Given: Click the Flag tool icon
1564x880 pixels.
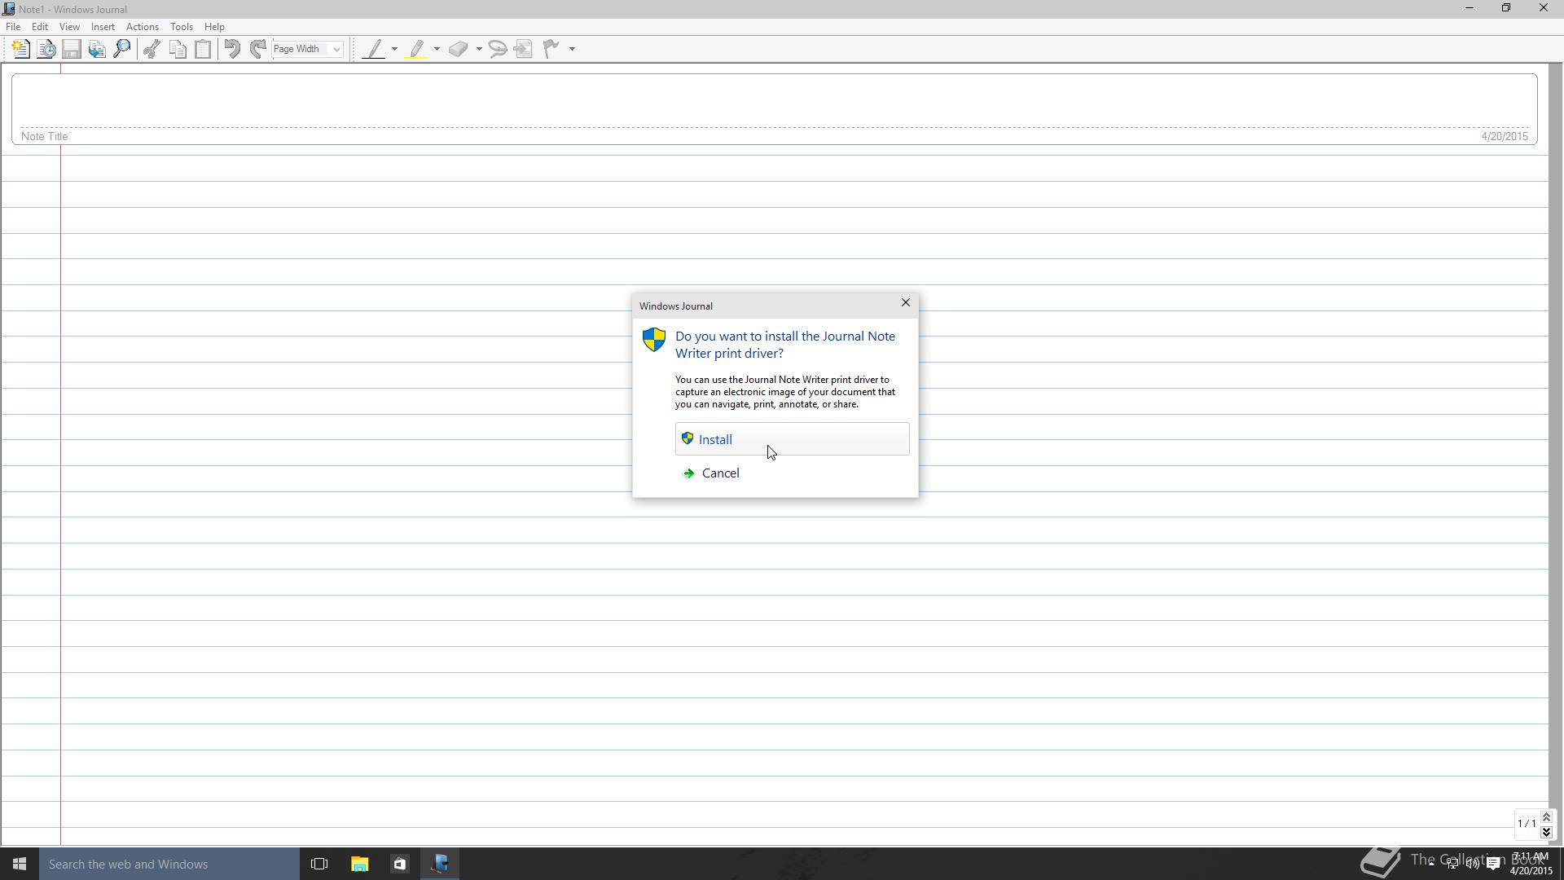Looking at the screenshot, I should [551, 49].
